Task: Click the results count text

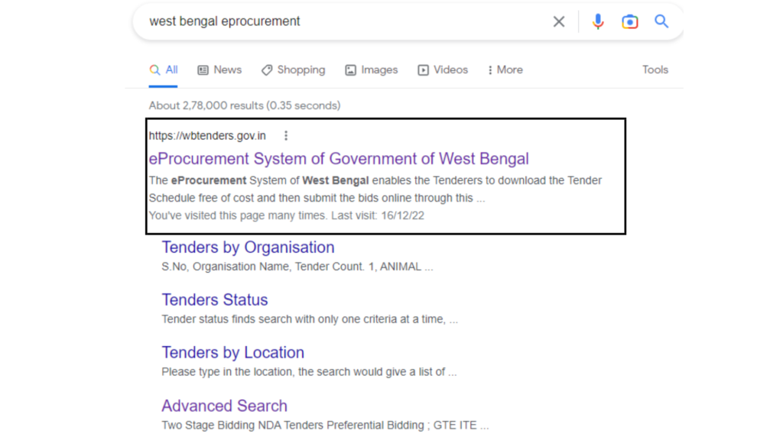Action: click(x=245, y=105)
